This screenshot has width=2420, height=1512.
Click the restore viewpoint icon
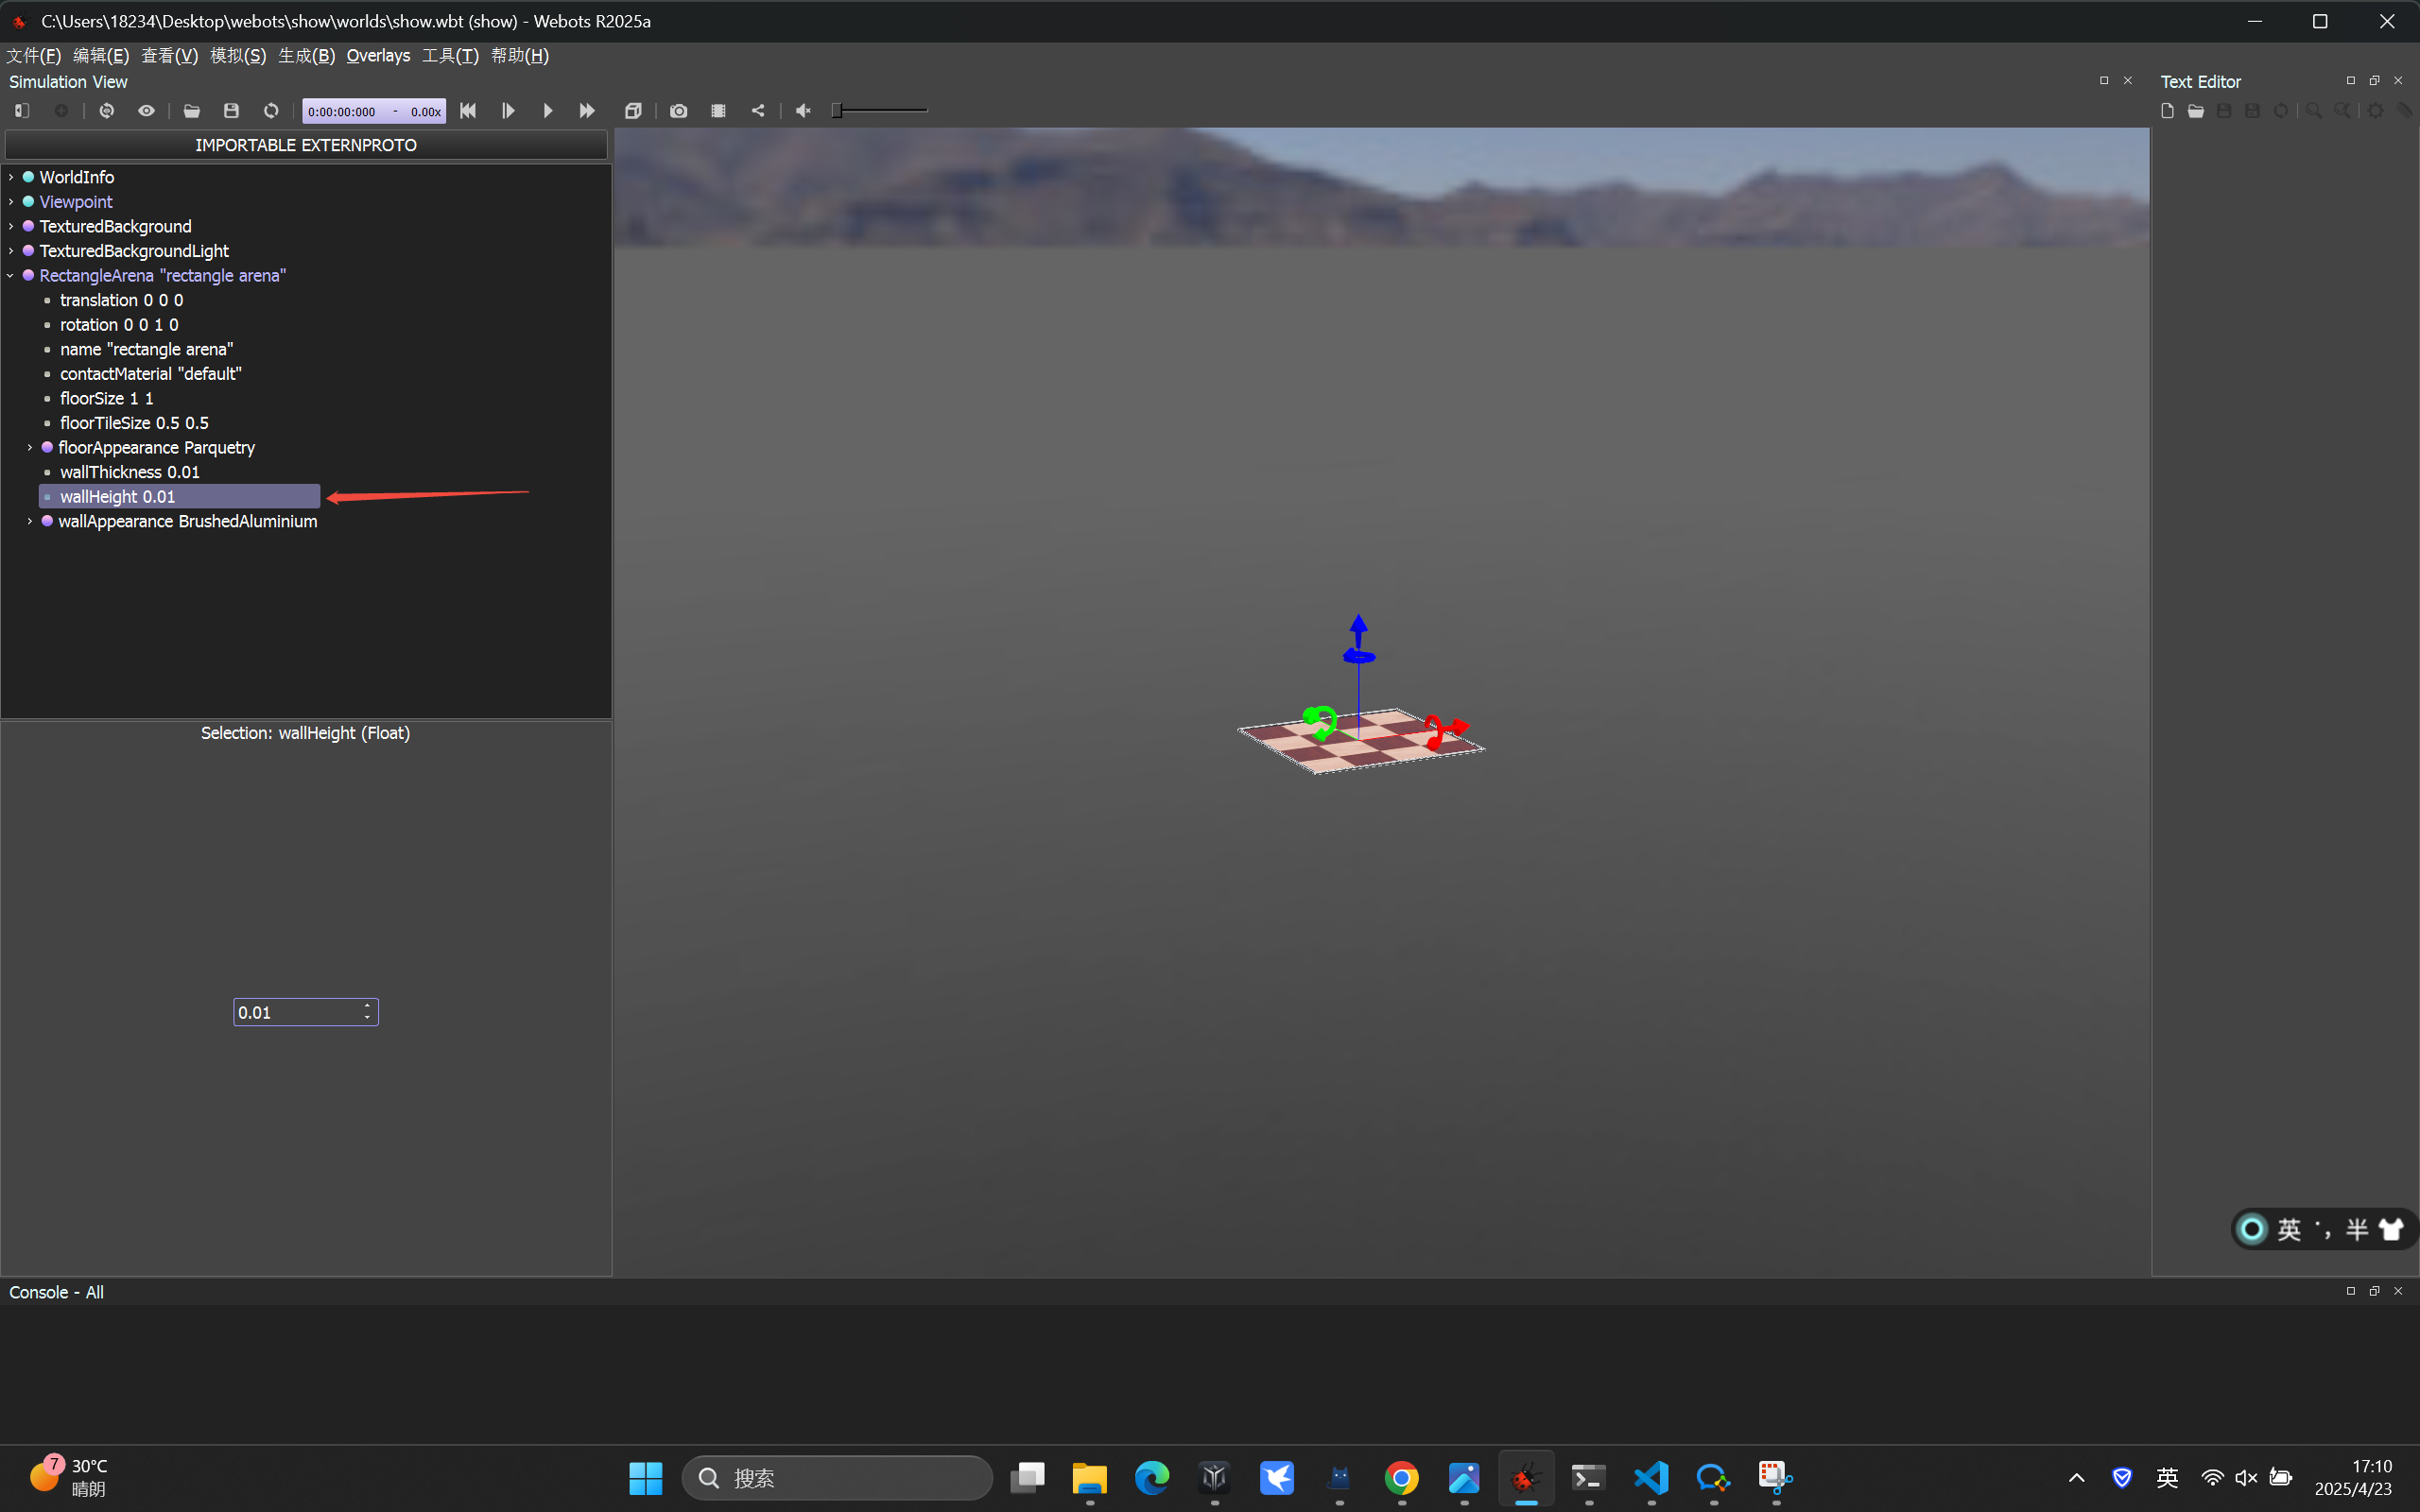106,111
